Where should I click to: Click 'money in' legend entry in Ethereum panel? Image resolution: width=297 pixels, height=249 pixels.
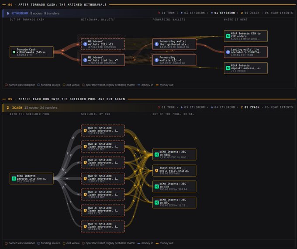point(145,85)
